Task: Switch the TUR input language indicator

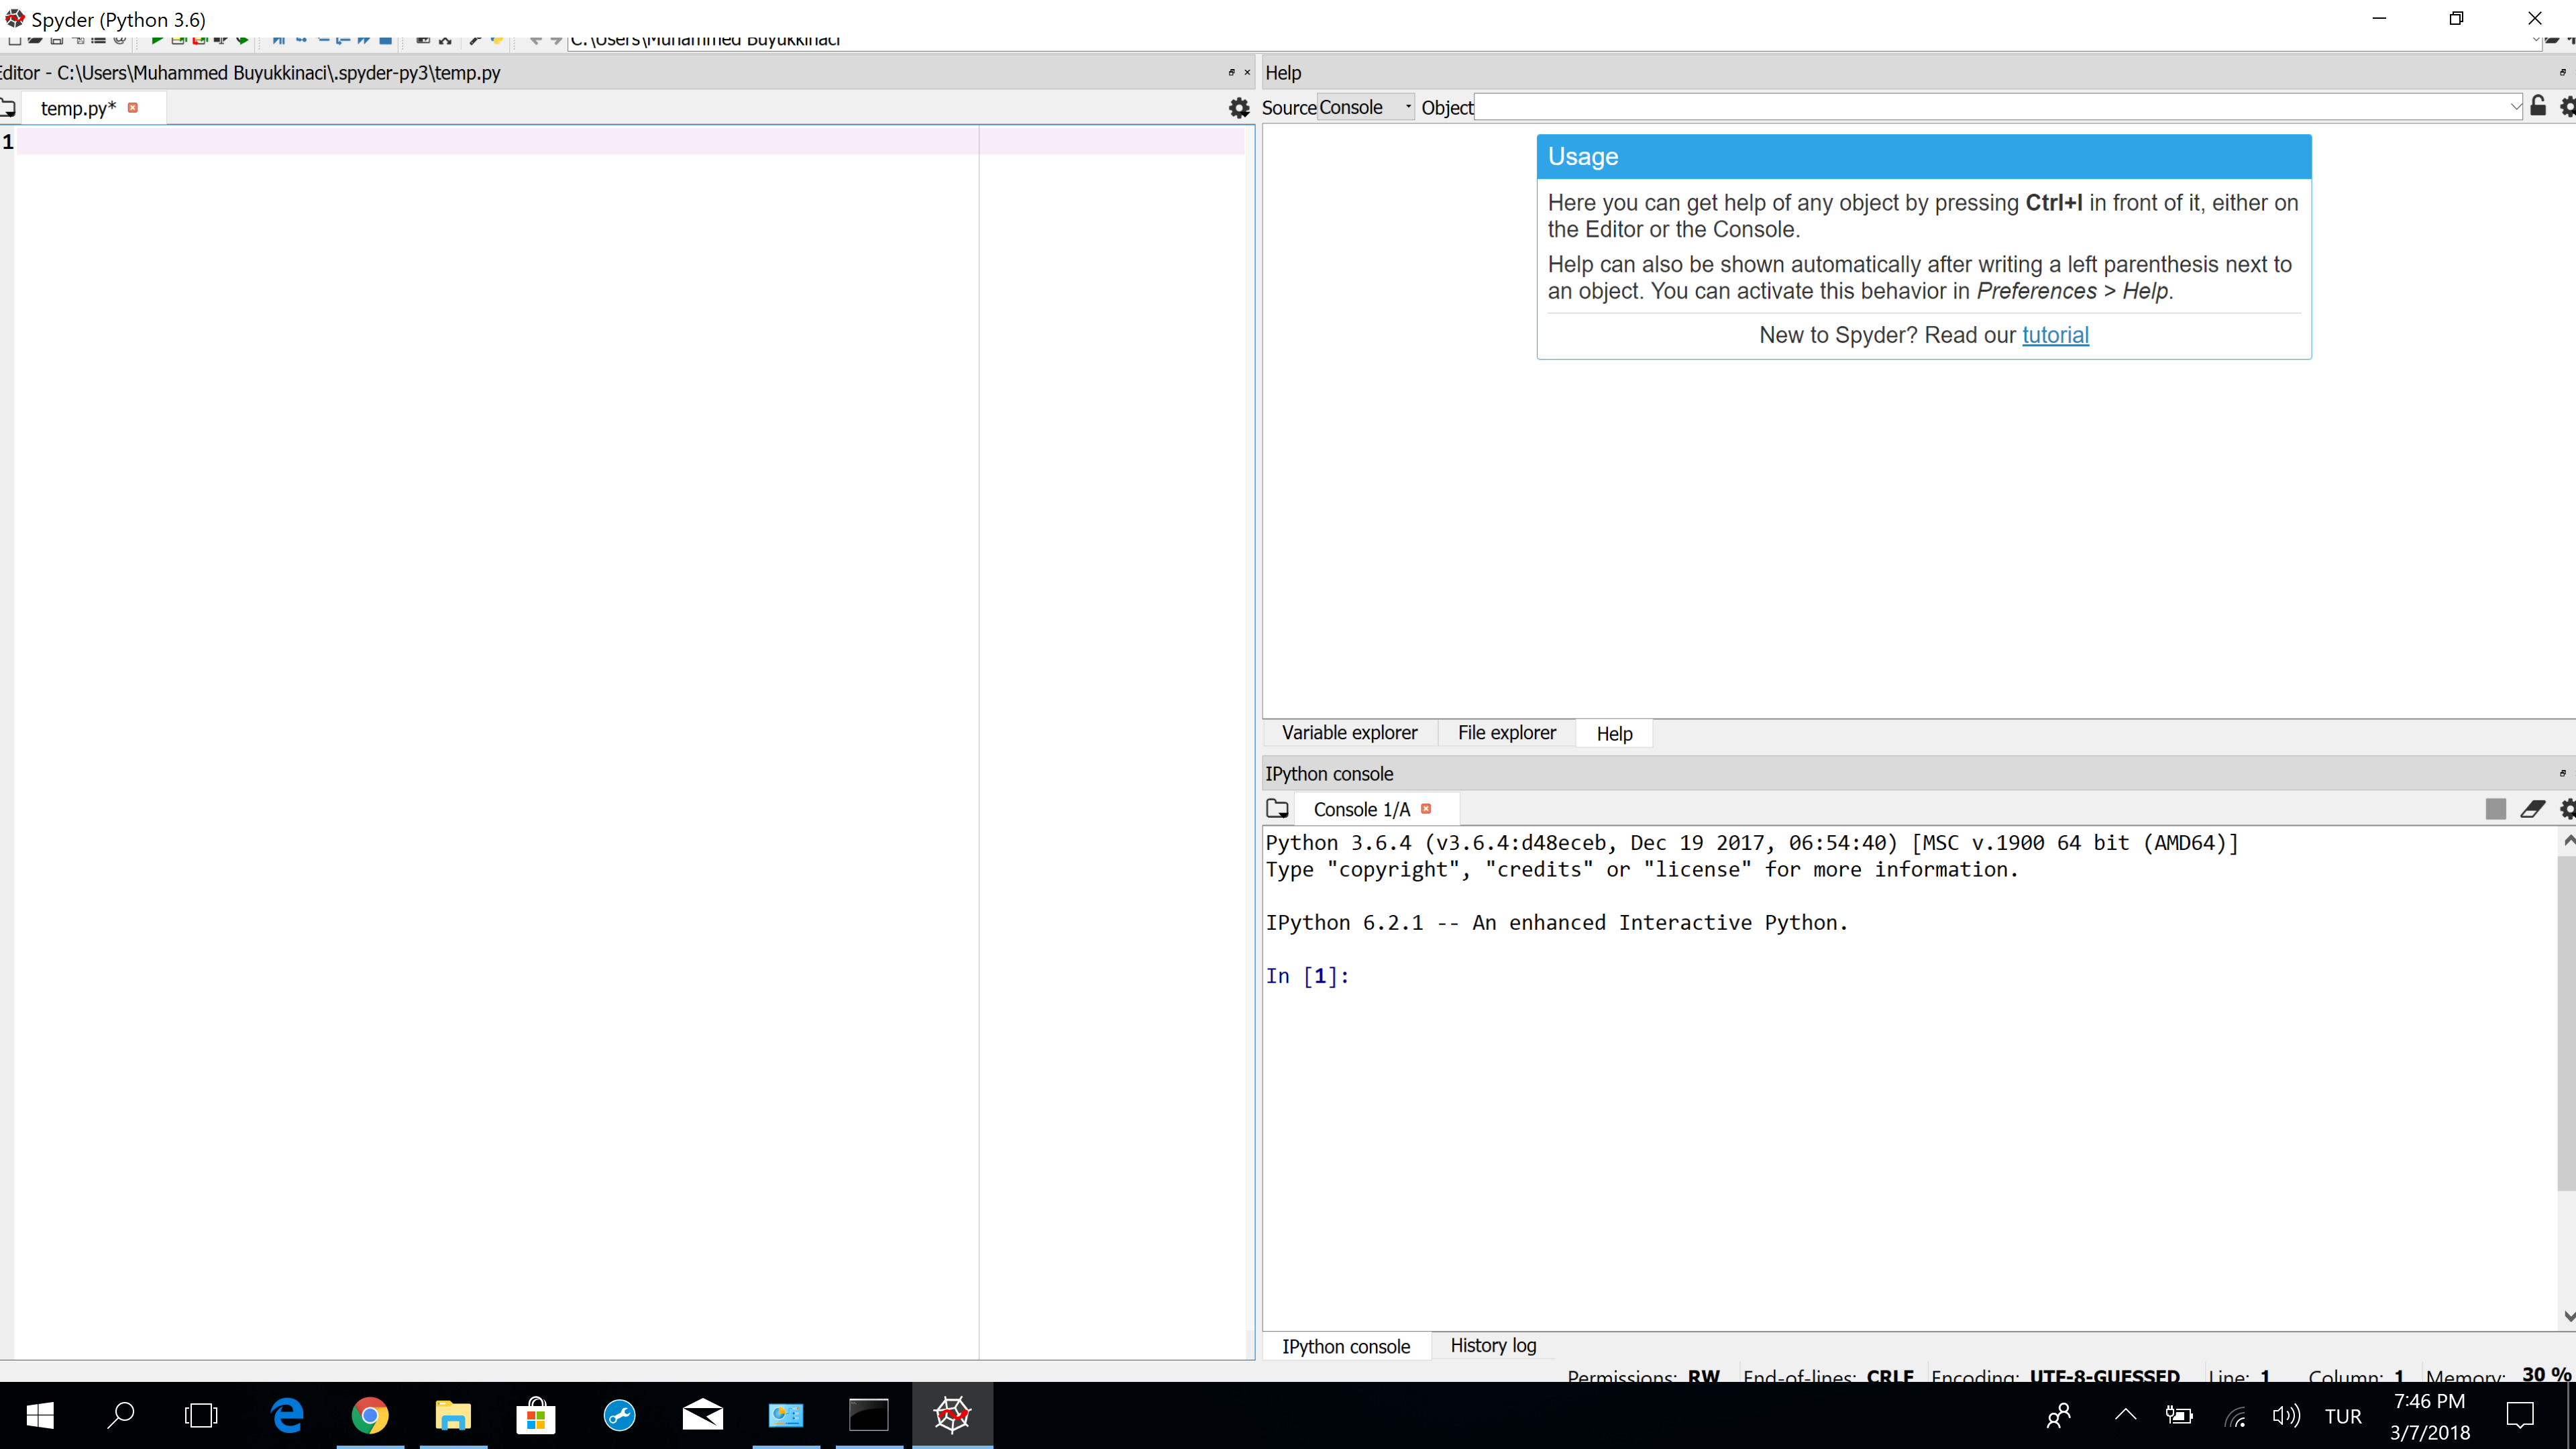Action: pyautogui.click(x=2343, y=1417)
